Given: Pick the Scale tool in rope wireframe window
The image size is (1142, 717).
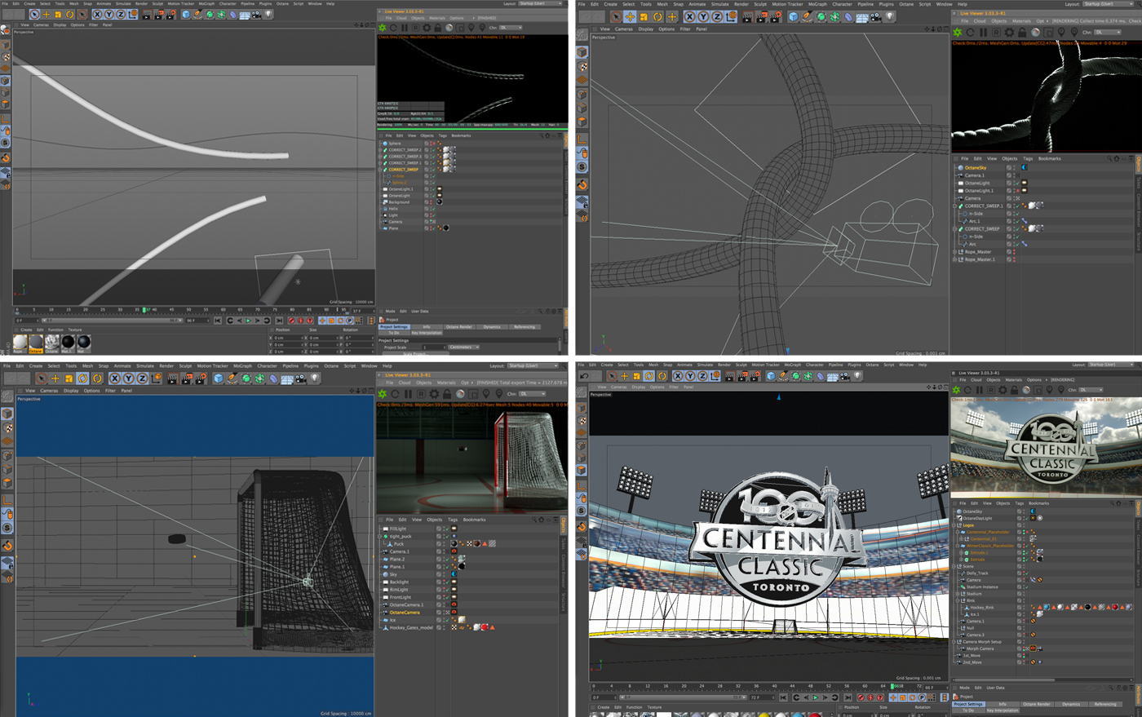Looking at the screenshot, I should (644, 16).
